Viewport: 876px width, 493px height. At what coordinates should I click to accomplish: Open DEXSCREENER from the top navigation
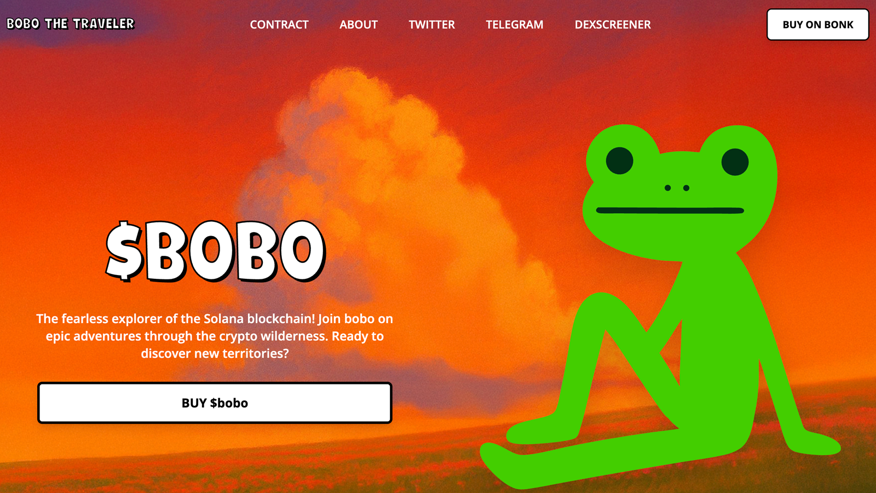[x=613, y=25]
